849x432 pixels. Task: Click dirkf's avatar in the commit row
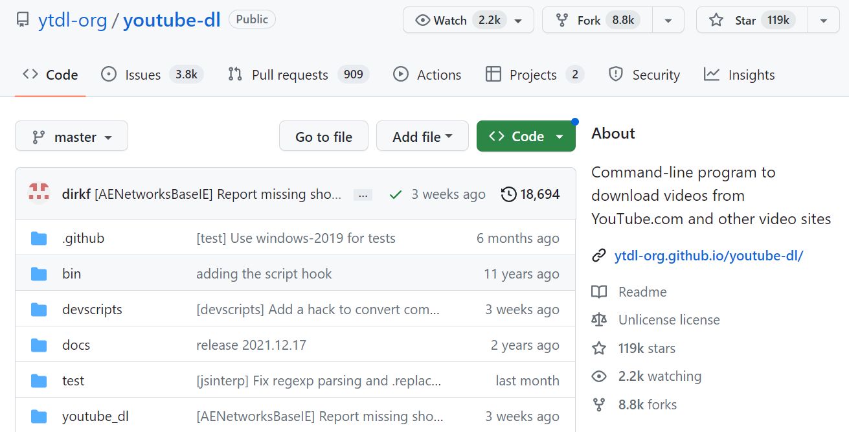tap(39, 194)
